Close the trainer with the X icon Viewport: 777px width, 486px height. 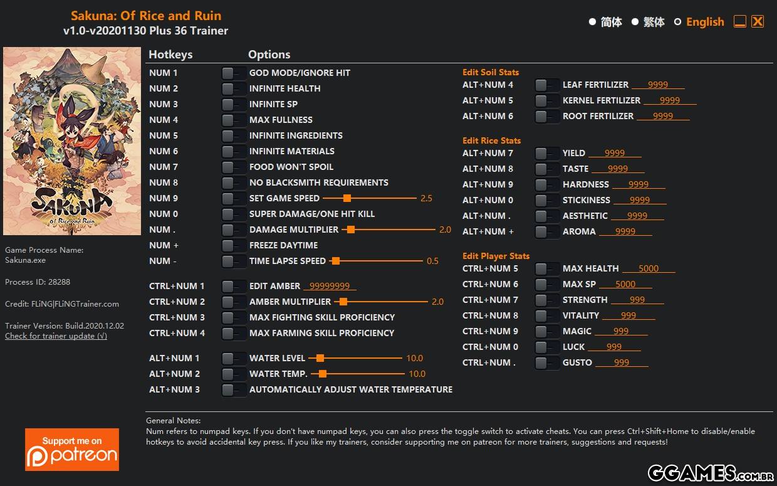click(758, 22)
